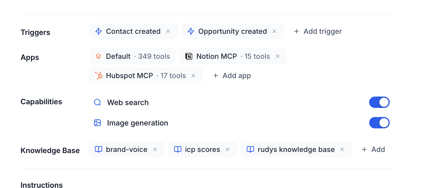Click book icon on icp scores

tap(178, 149)
